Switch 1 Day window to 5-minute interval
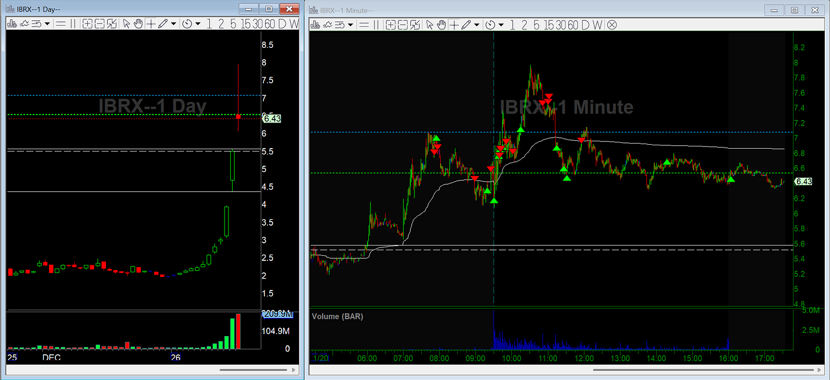 (233, 24)
